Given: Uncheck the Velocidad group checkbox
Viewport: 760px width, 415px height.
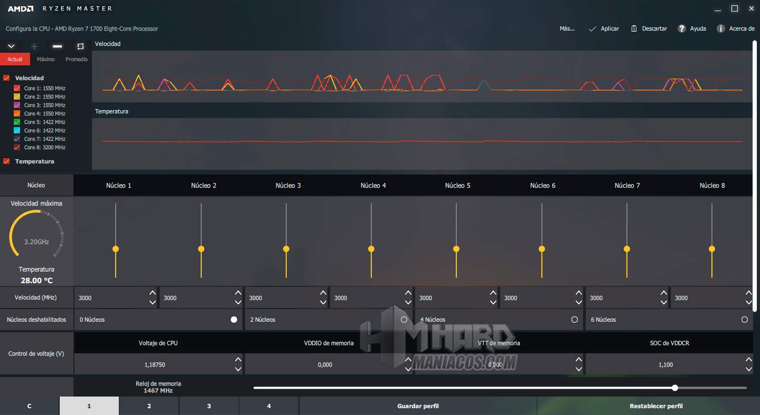Looking at the screenshot, I should pyautogui.click(x=6, y=78).
